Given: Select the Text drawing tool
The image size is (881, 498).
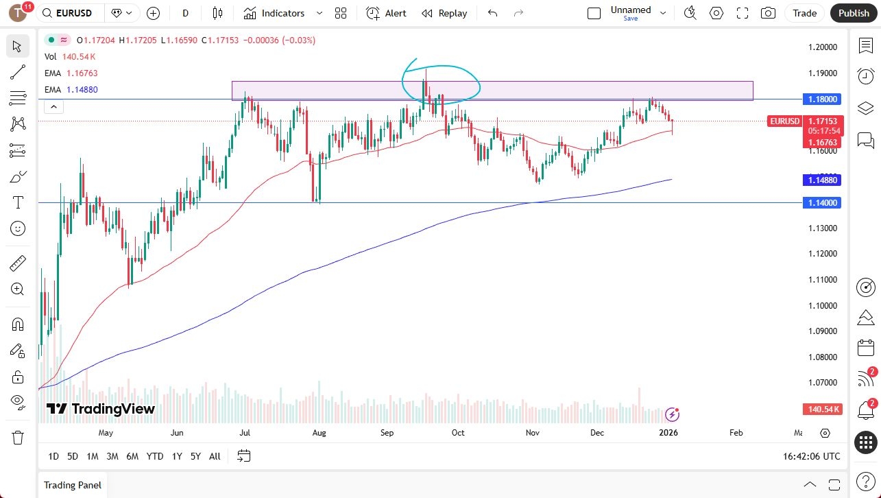Looking at the screenshot, I should 18,202.
